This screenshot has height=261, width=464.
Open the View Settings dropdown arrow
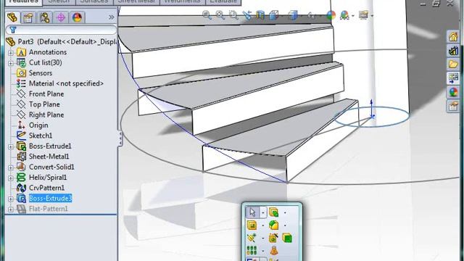[x=372, y=16]
